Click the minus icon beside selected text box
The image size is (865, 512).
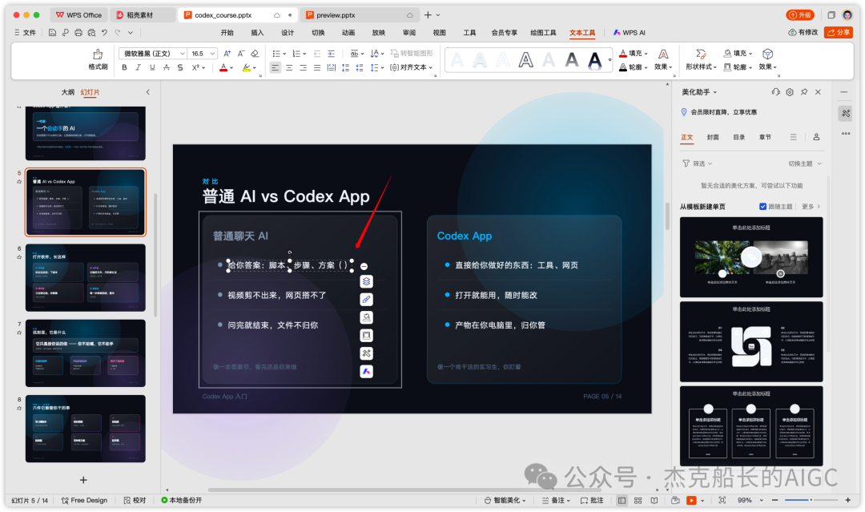pos(364,267)
